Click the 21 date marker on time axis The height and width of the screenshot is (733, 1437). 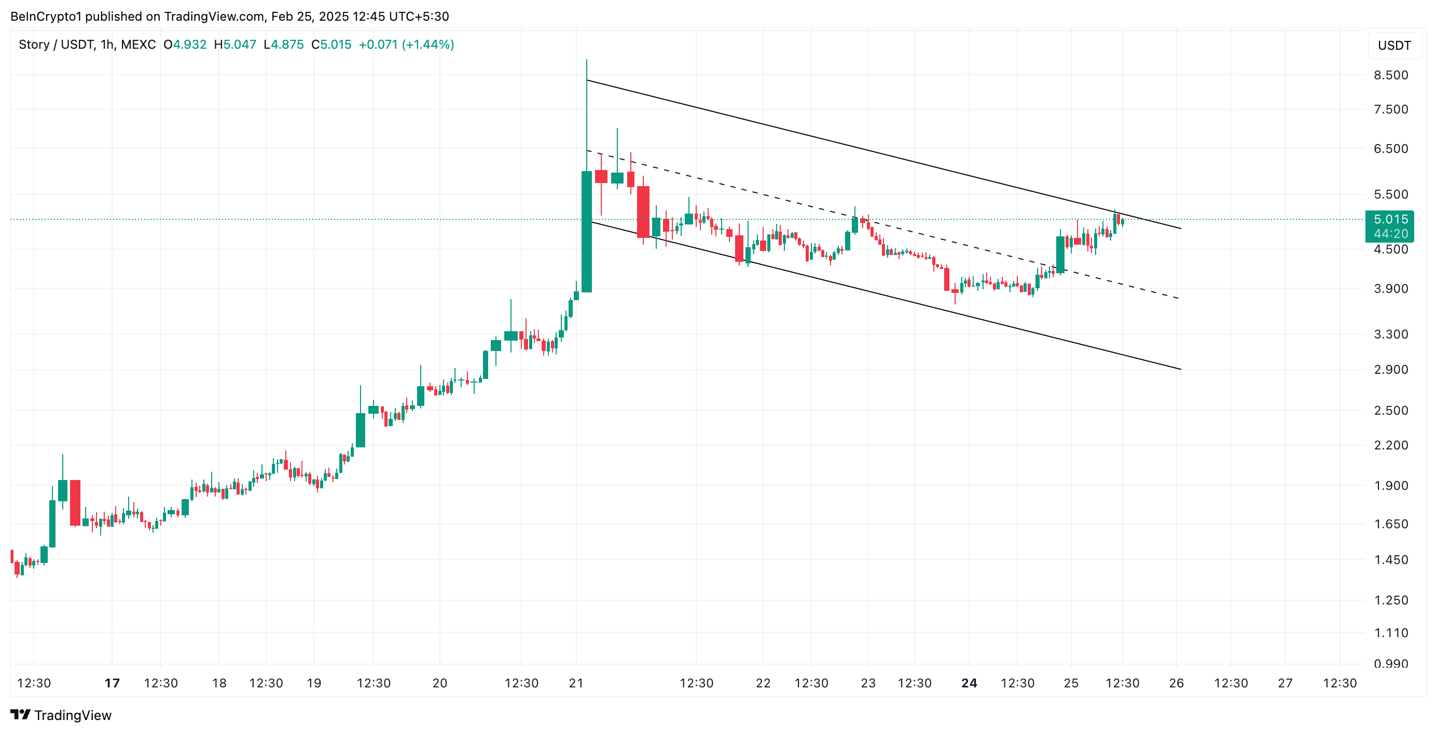tap(576, 683)
